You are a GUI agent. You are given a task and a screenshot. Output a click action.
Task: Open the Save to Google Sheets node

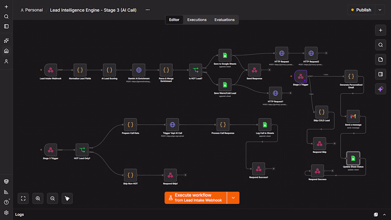pos(225,55)
